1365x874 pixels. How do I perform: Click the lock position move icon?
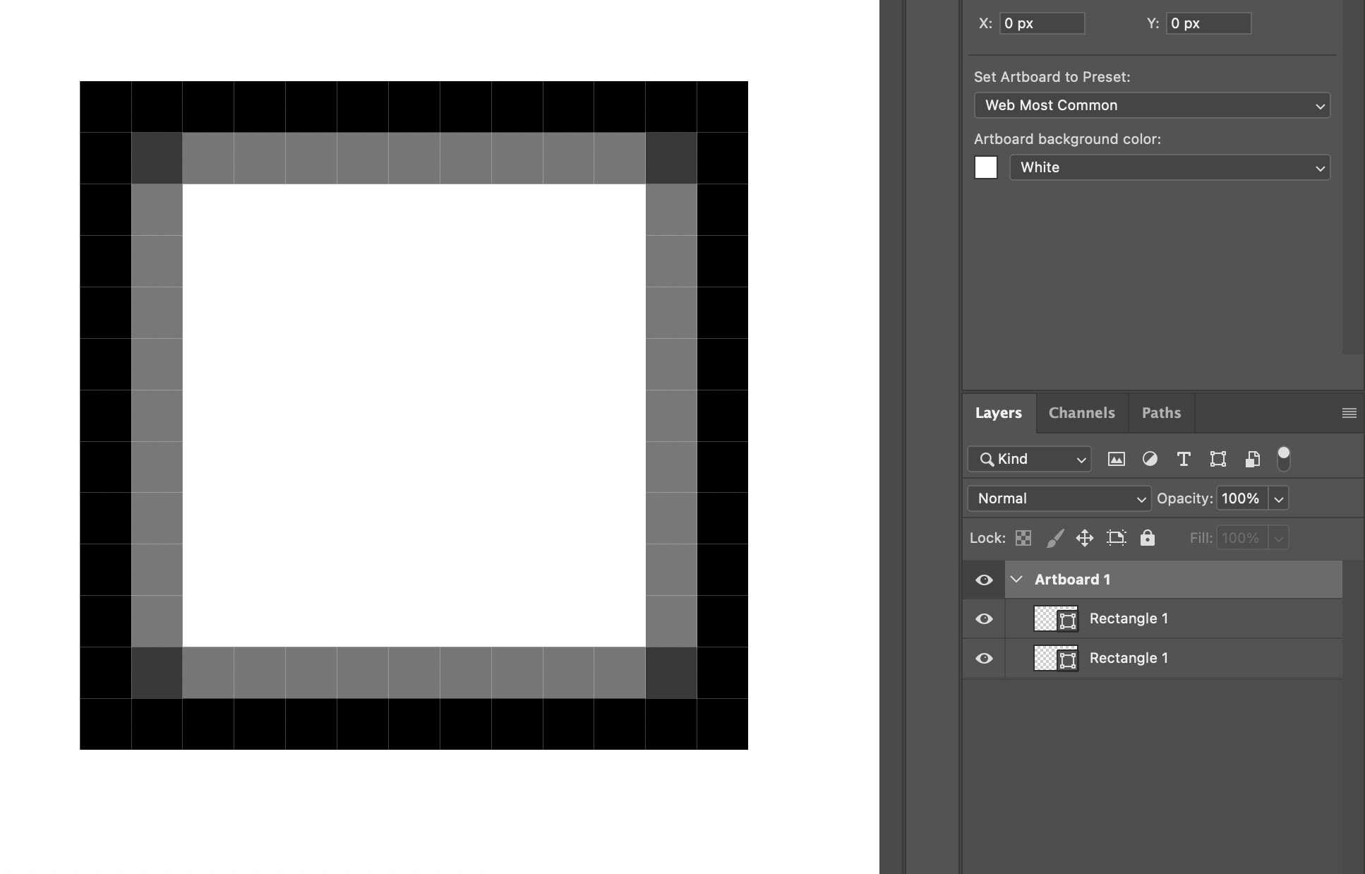1084,538
